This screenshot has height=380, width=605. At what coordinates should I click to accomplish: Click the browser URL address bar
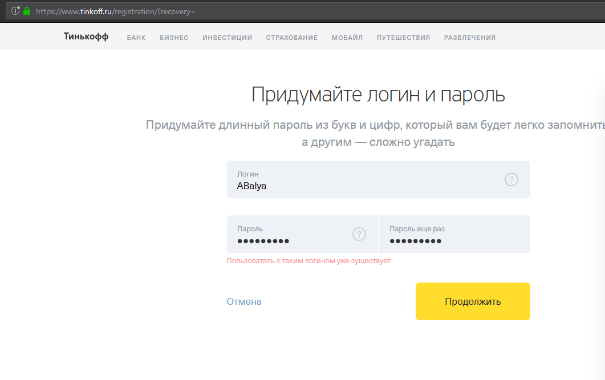(x=285, y=11)
